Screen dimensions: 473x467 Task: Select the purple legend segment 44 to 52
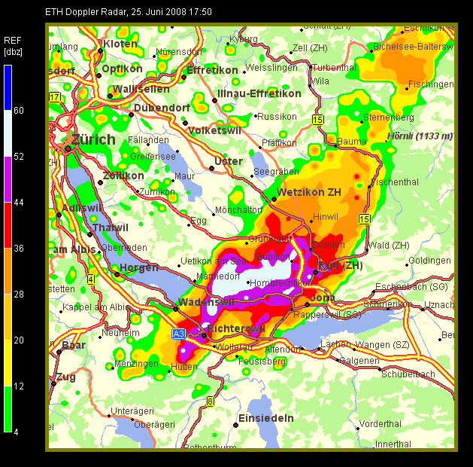(x=8, y=179)
